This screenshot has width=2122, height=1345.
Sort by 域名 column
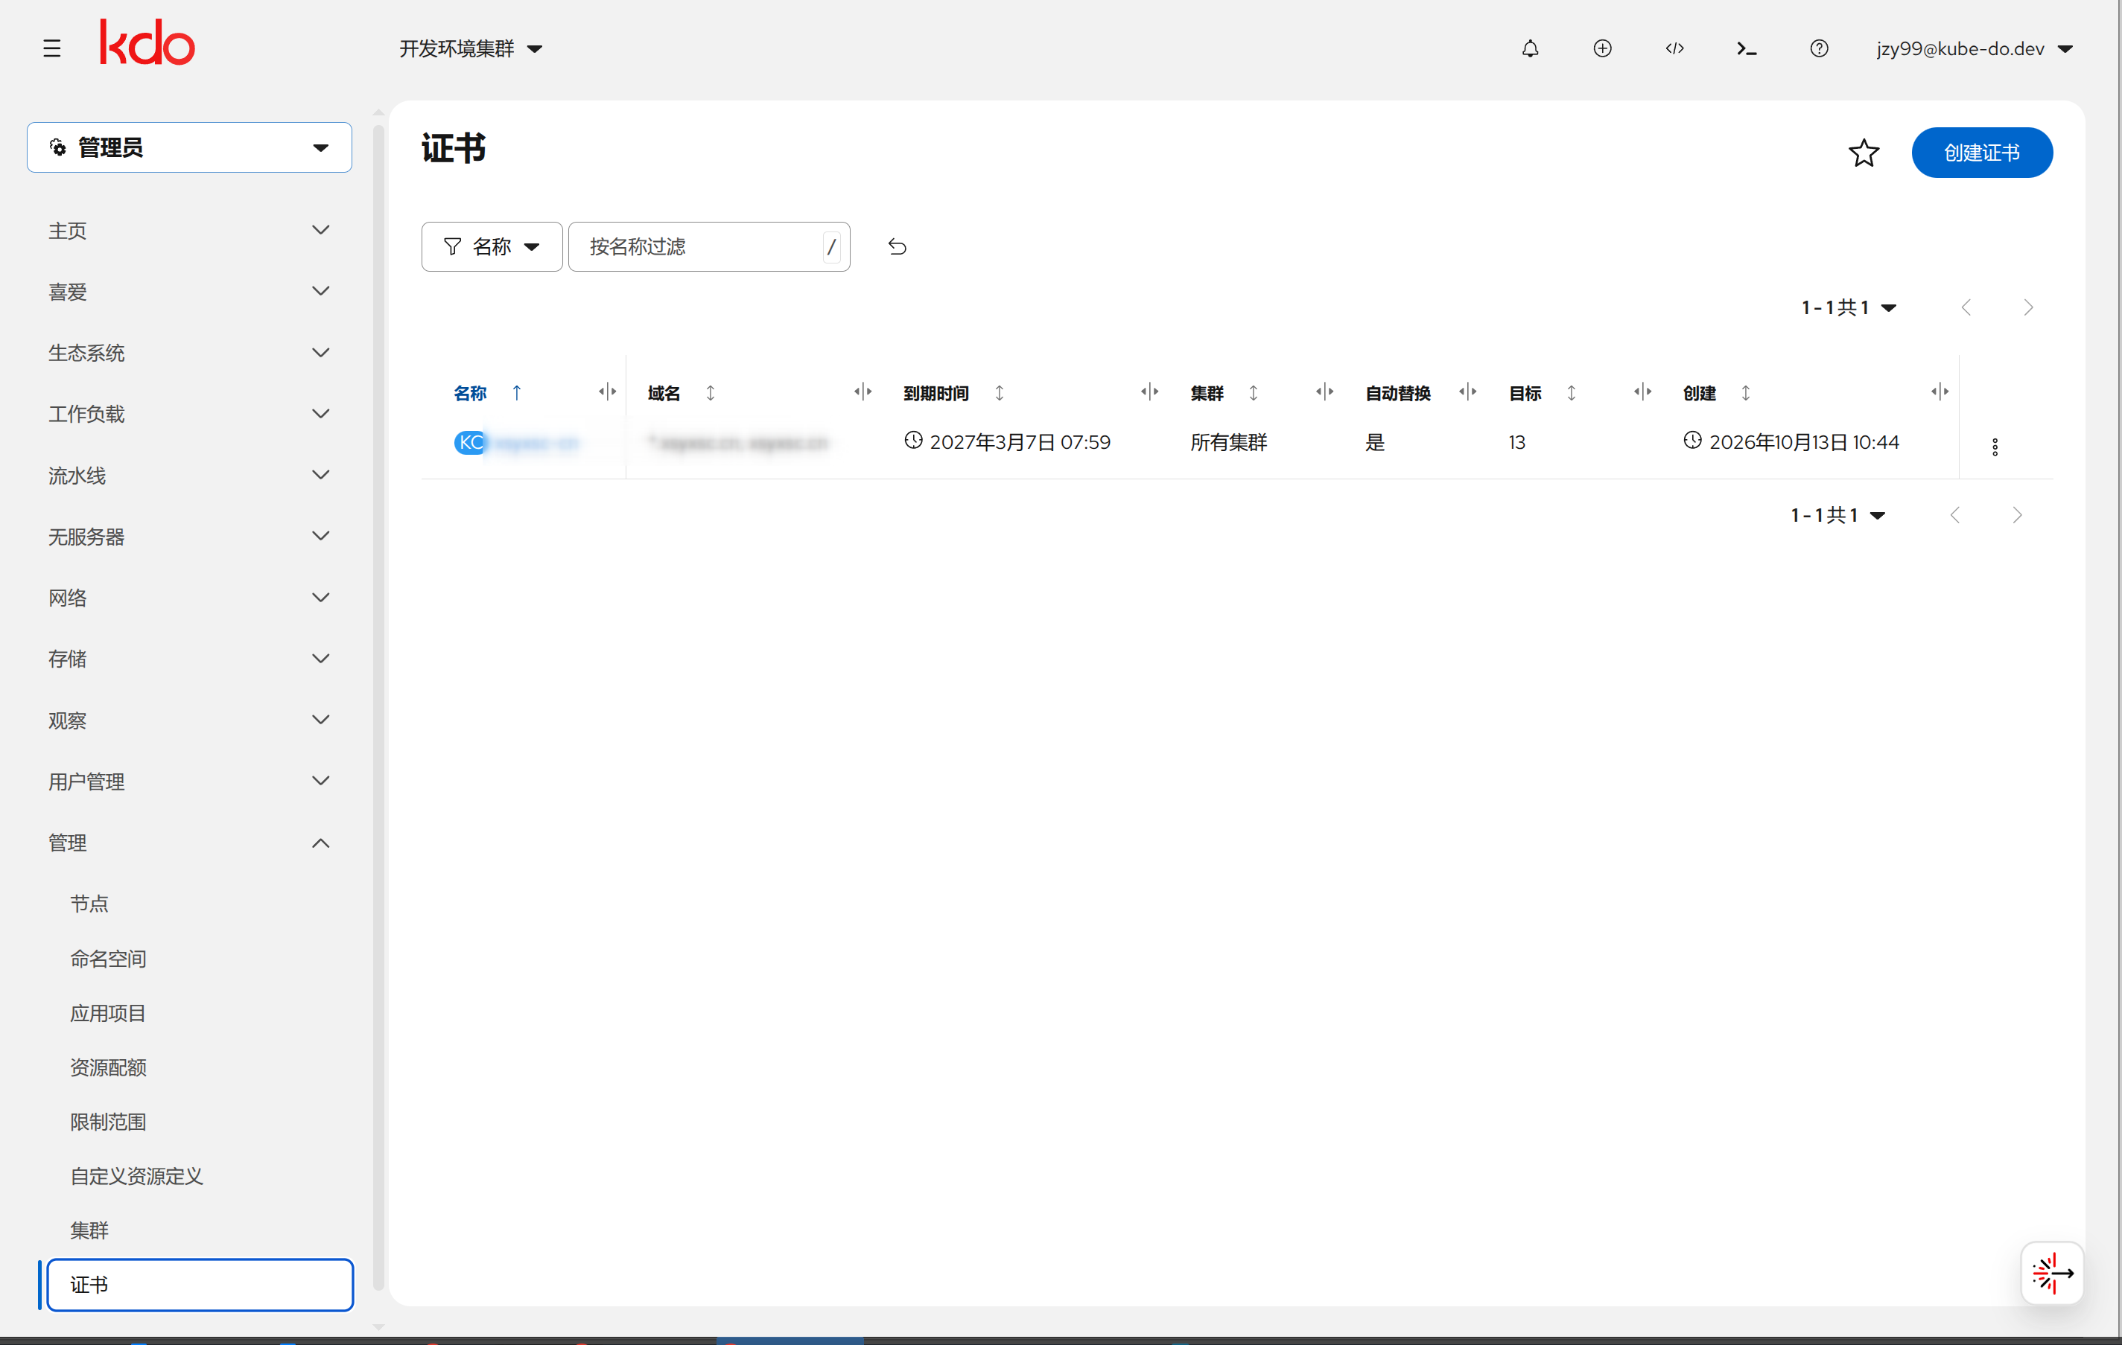pyautogui.click(x=711, y=393)
